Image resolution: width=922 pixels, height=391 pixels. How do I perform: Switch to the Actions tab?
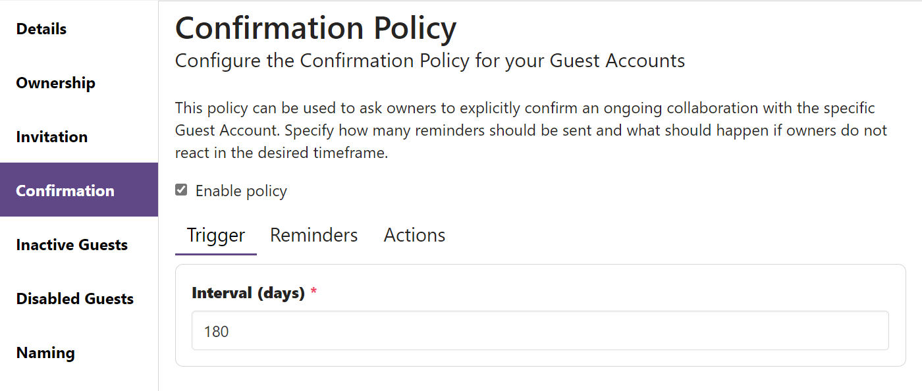[414, 235]
